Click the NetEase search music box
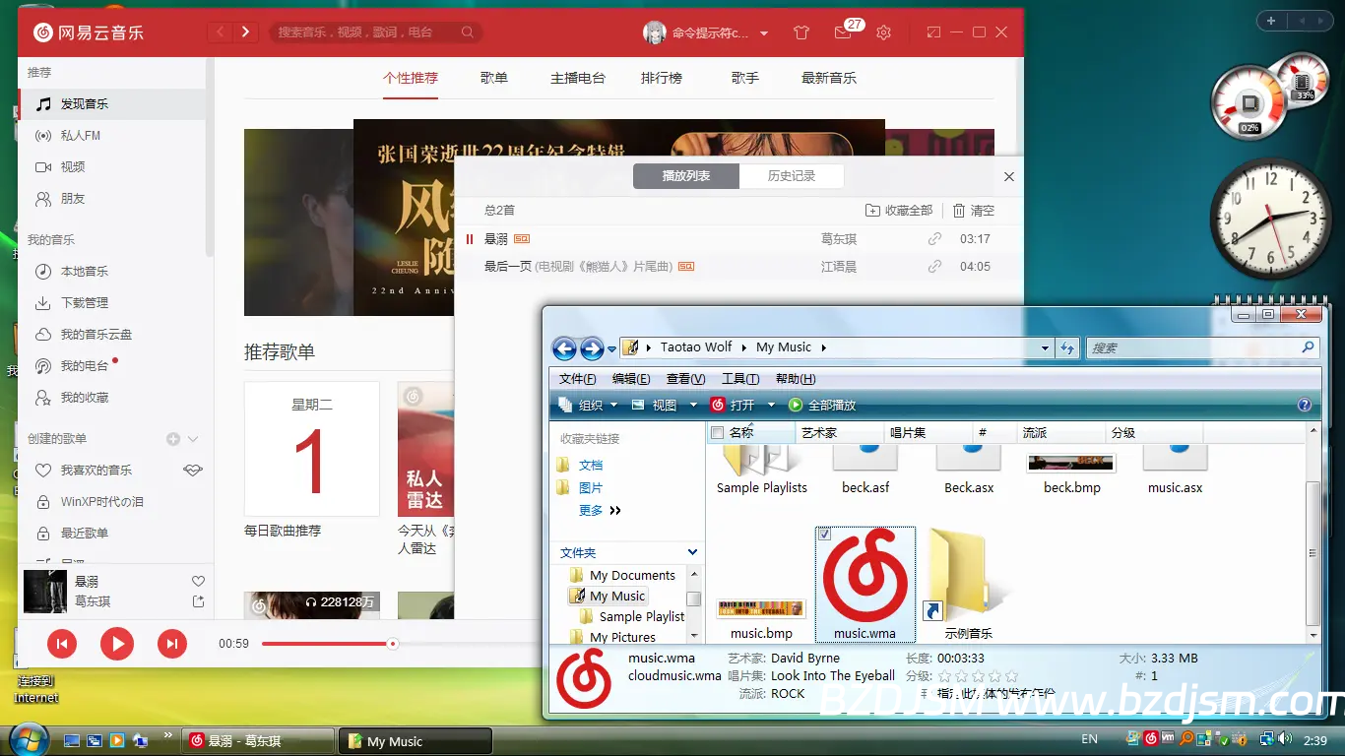The width and height of the screenshot is (1345, 756). [x=375, y=32]
